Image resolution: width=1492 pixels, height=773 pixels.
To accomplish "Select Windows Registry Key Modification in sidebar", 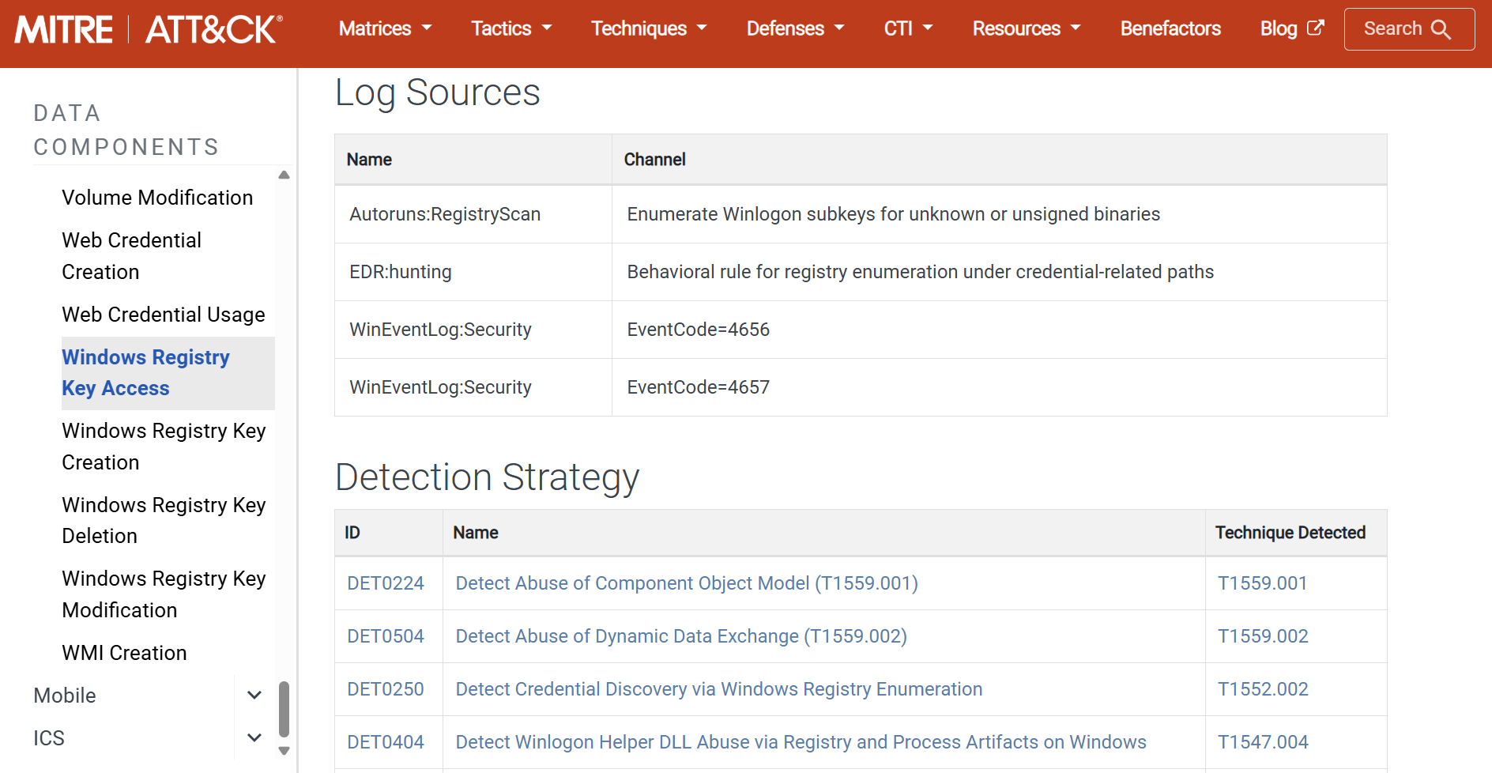I will pos(164,594).
